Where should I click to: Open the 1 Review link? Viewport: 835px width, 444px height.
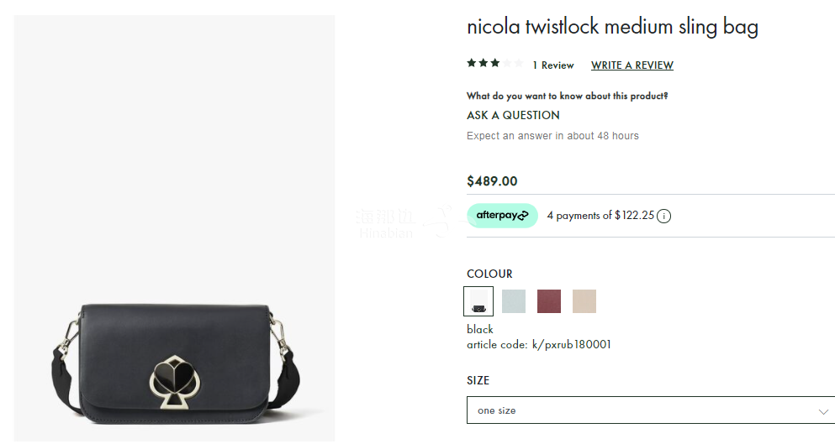[x=552, y=65]
